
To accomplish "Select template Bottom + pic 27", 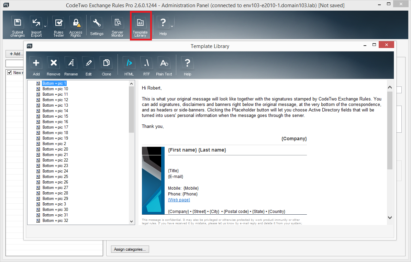I will point(55,188).
